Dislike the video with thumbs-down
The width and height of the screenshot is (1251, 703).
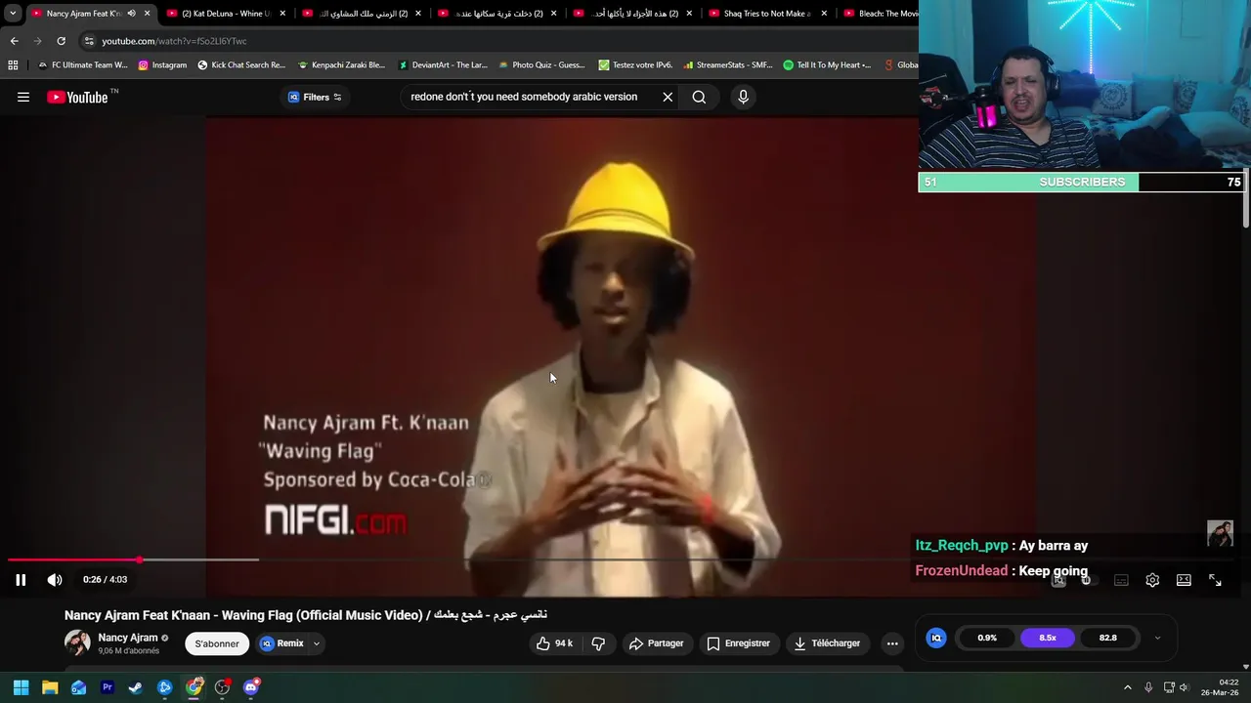[598, 643]
